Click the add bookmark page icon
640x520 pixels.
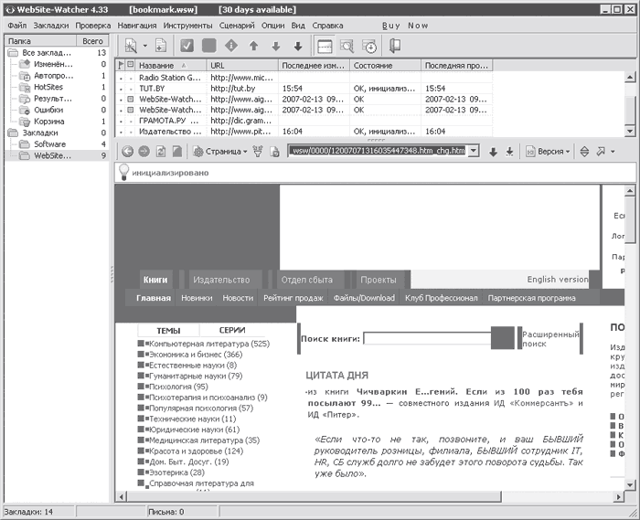point(161,46)
